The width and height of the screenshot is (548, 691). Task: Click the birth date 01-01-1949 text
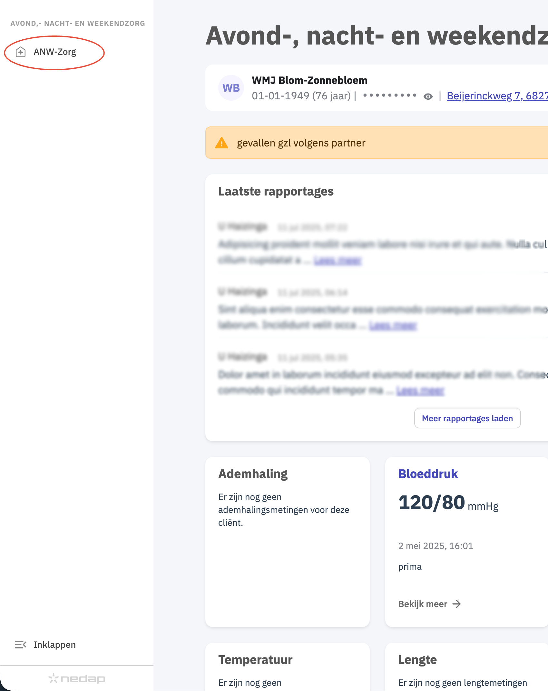pyautogui.click(x=280, y=96)
